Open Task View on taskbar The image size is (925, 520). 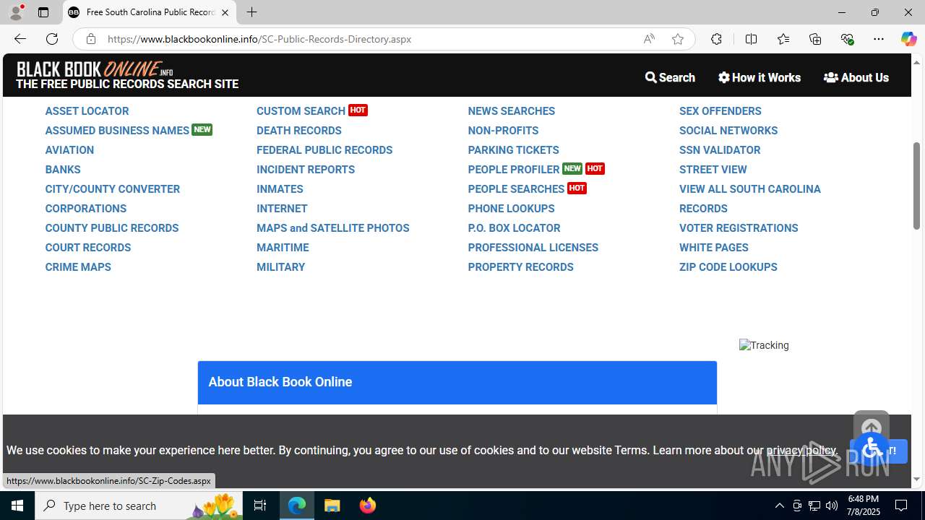pyautogui.click(x=260, y=506)
